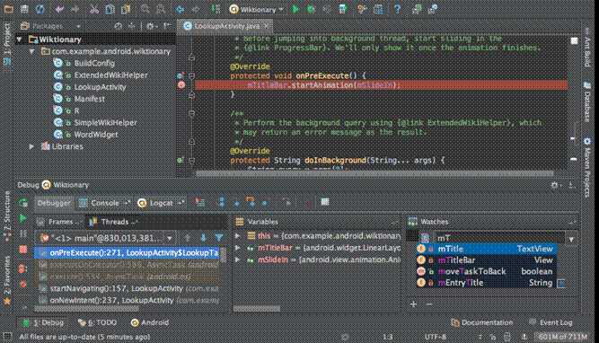The width and height of the screenshot is (599, 343).
Task: Switch to the Console tab
Action: coord(104,203)
